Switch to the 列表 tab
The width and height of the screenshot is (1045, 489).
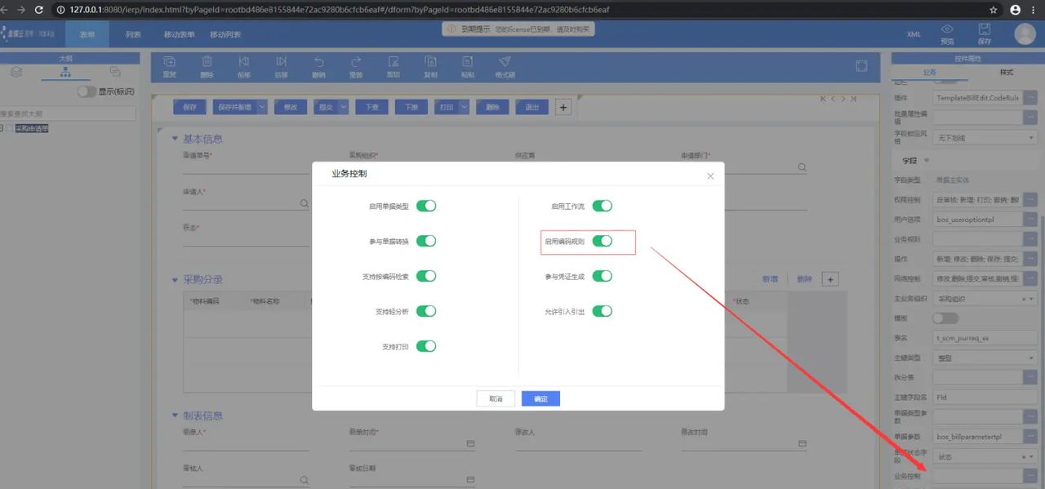coord(133,34)
